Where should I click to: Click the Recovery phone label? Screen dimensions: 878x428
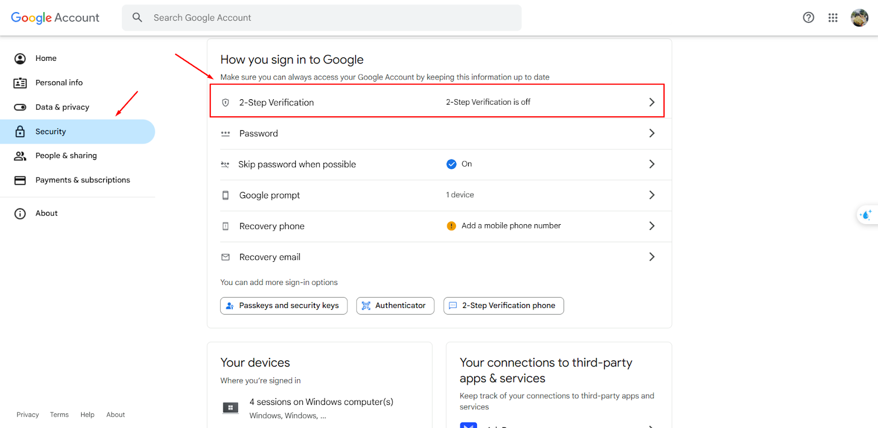pos(272,226)
